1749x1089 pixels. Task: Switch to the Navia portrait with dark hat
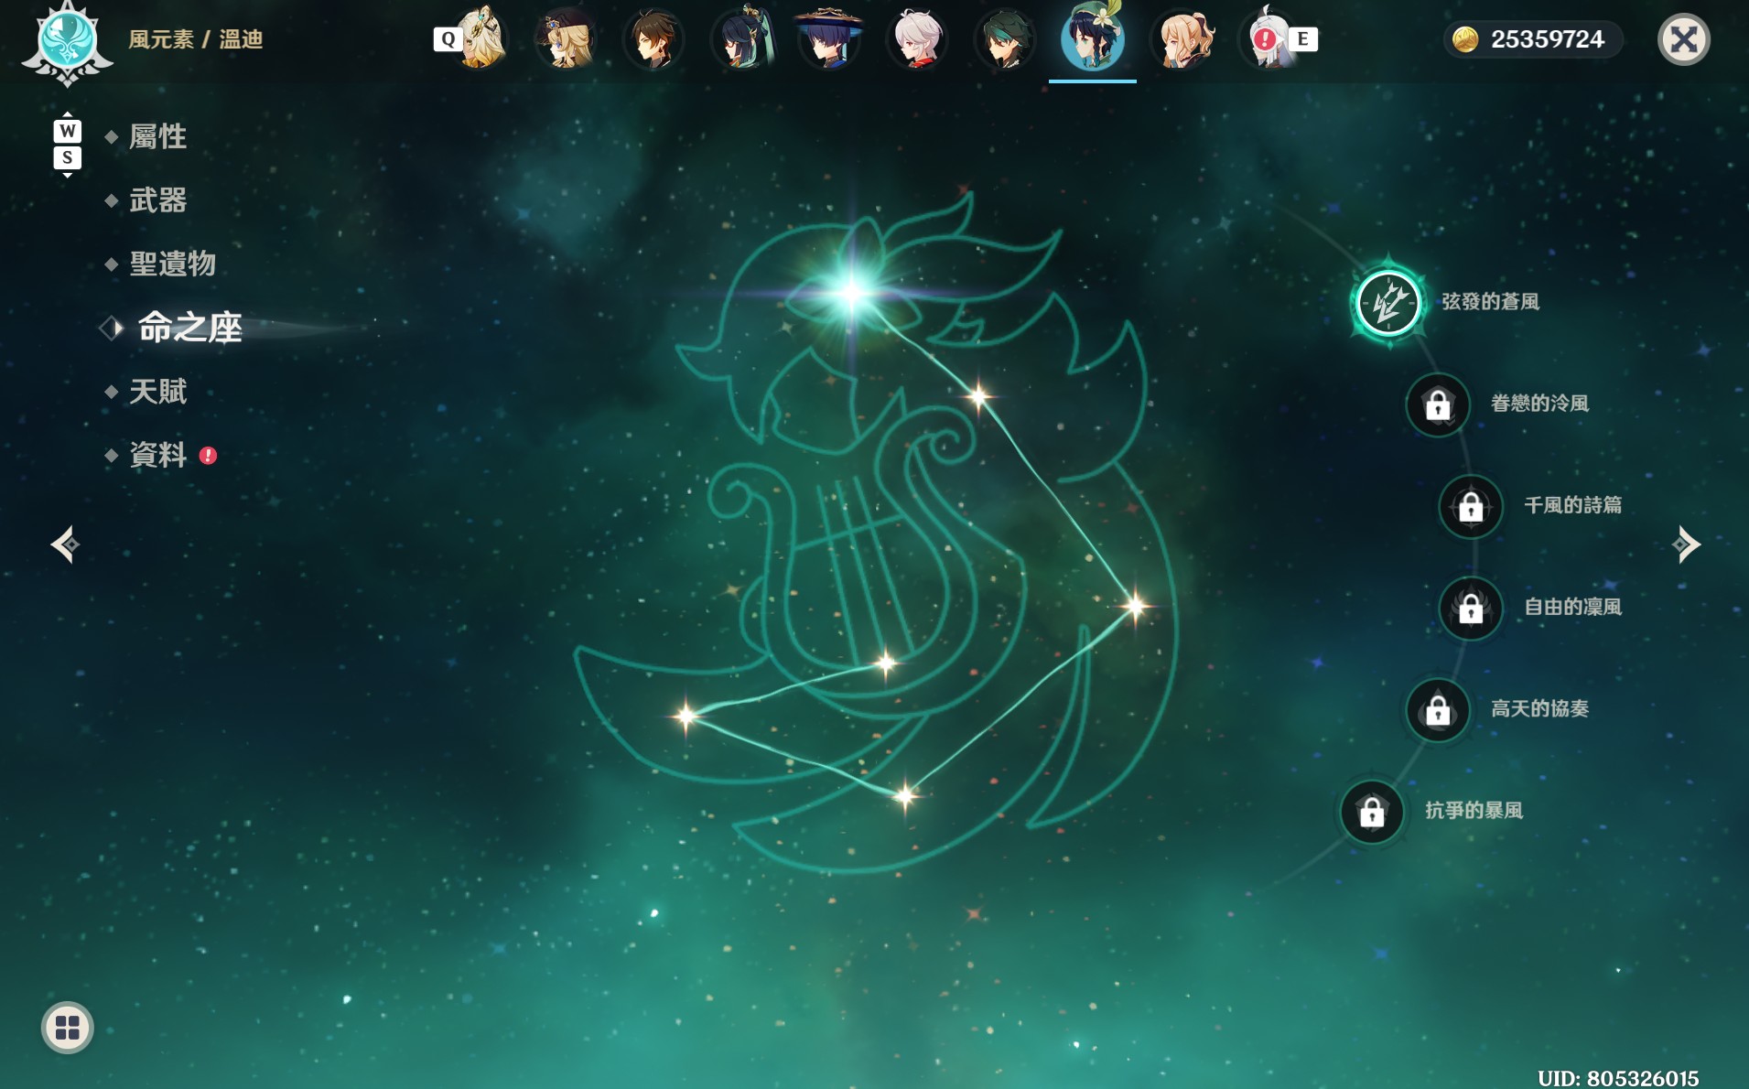click(566, 39)
